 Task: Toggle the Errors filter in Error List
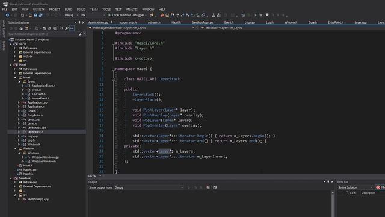point(380,187)
